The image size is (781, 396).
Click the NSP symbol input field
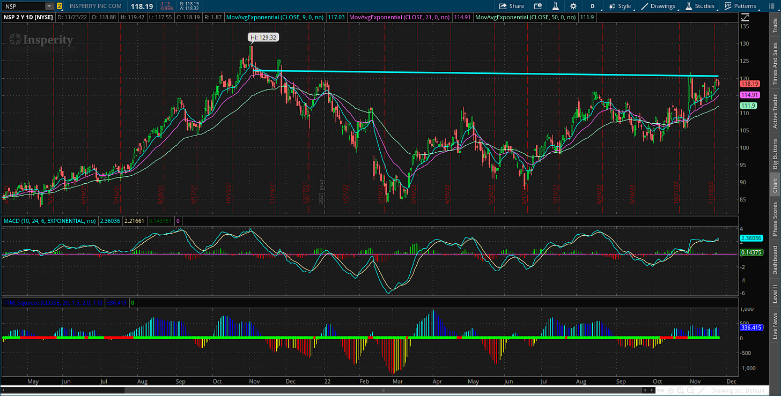(23, 6)
